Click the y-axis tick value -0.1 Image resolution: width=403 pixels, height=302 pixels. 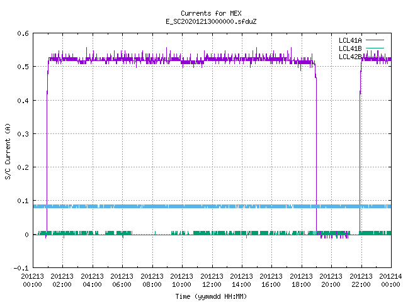coord(21,268)
